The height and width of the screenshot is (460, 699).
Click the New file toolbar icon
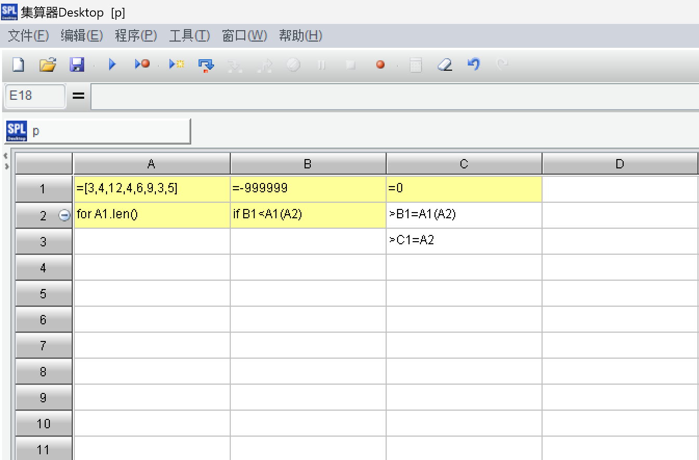pos(18,65)
